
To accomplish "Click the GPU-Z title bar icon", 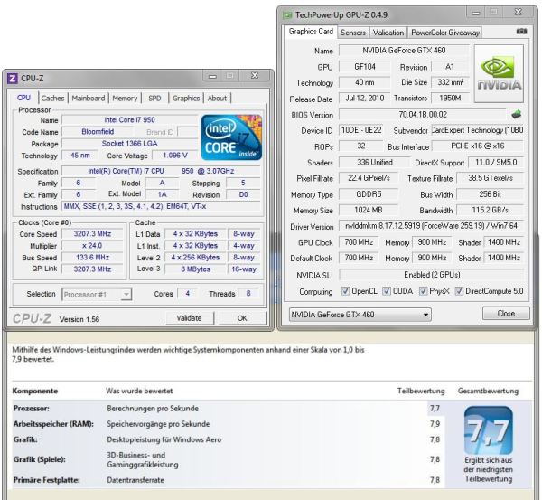I will click(x=287, y=14).
